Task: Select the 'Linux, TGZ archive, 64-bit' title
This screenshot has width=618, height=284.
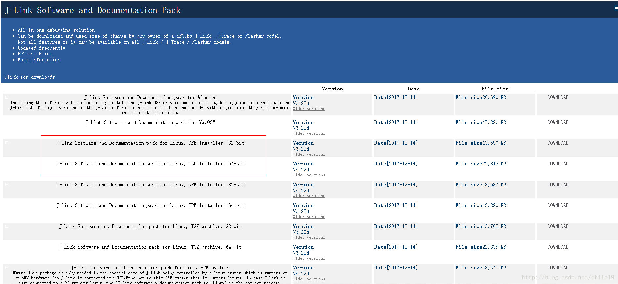Action: [150, 247]
